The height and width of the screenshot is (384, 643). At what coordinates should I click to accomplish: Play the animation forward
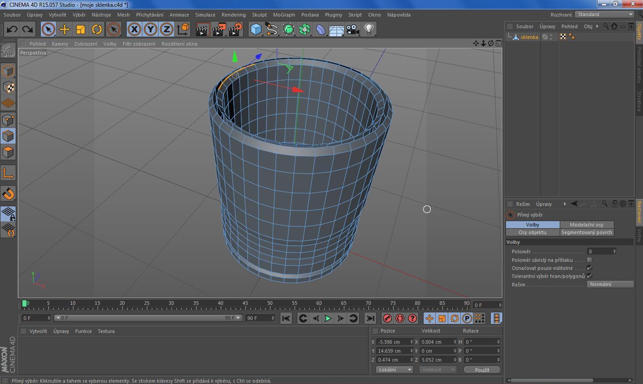pos(328,318)
